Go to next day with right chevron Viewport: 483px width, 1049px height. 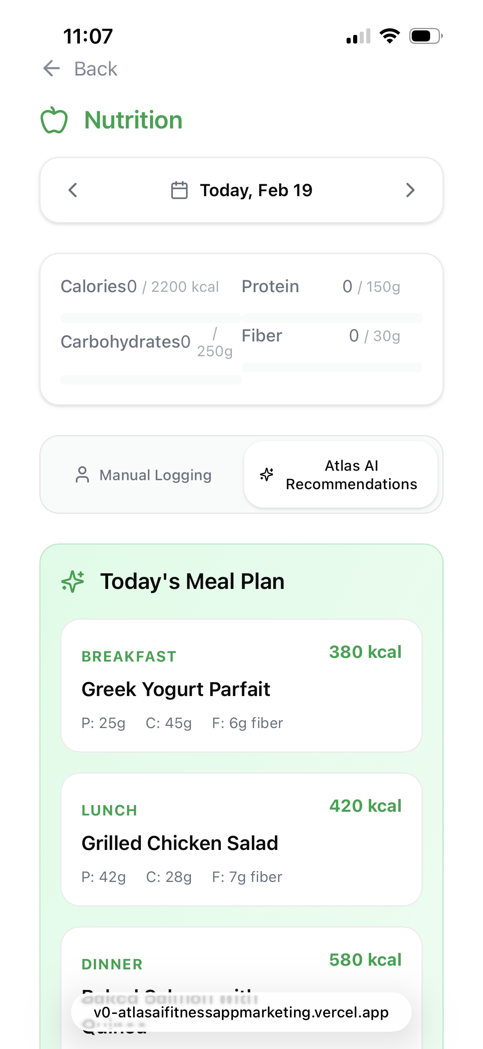click(410, 190)
